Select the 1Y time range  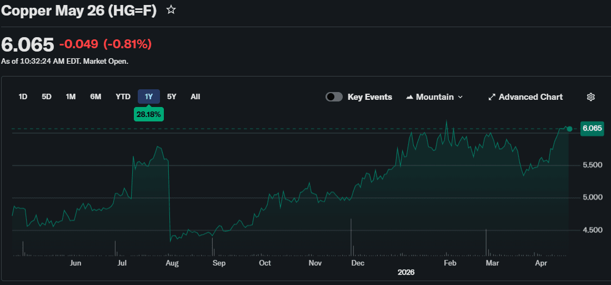(x=149, y=96)
